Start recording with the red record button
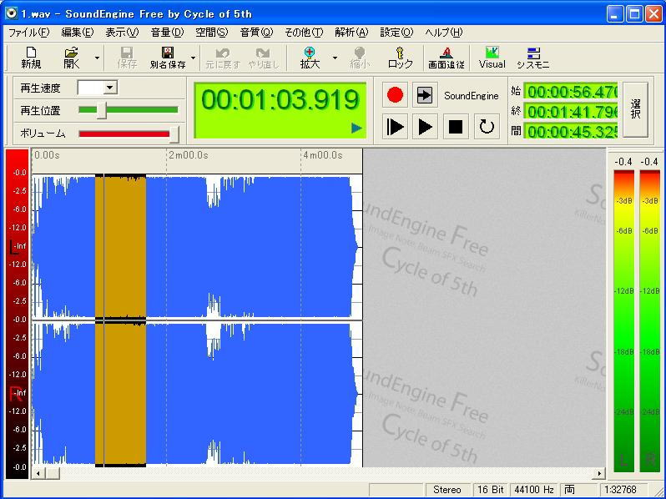This screenshot has height=499, width=666. tap(395, 95)
